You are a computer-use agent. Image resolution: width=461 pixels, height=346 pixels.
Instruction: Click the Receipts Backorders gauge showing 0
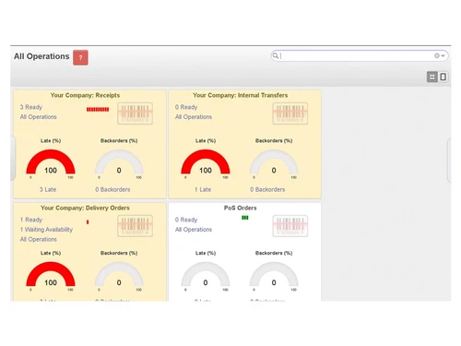119,163
